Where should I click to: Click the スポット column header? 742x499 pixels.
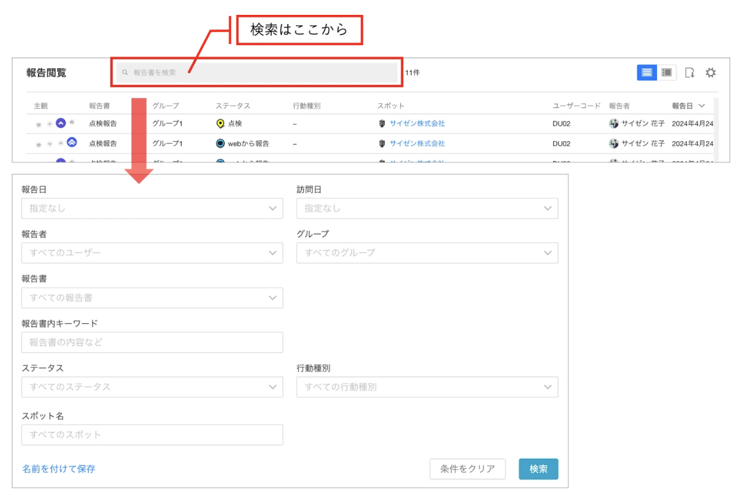[x=390, y=106]
